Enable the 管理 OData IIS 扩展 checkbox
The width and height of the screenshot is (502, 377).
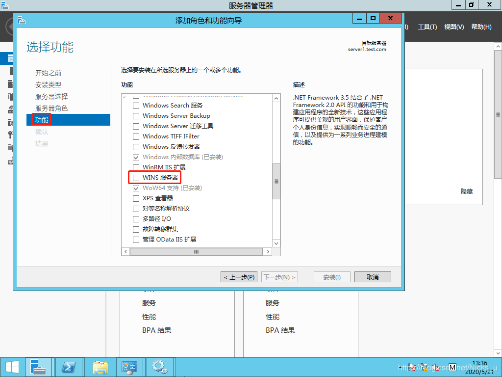pyautogui.click(x=136, y=240)
